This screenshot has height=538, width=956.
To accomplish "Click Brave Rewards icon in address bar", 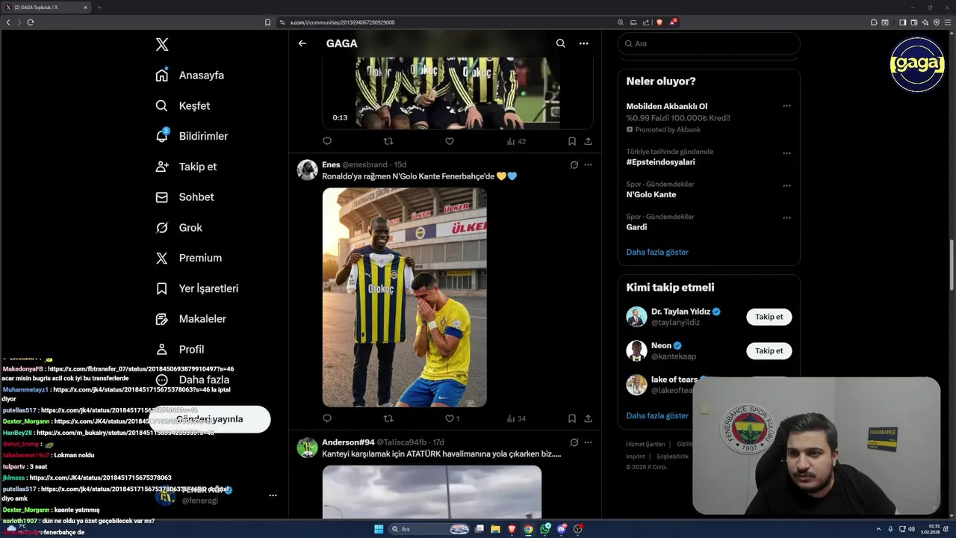I will pos(673,22).
